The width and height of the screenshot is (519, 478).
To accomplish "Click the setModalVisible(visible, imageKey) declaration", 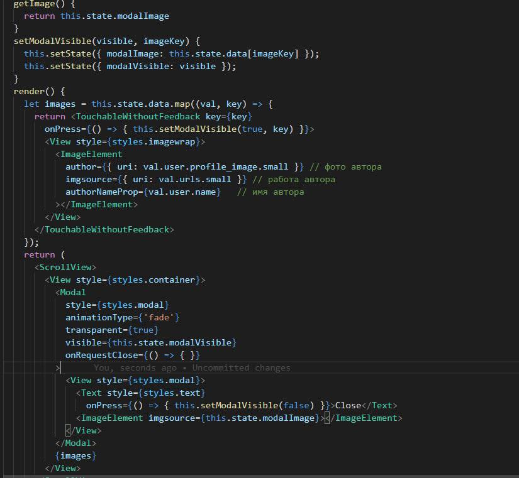I will click(106, 41).
